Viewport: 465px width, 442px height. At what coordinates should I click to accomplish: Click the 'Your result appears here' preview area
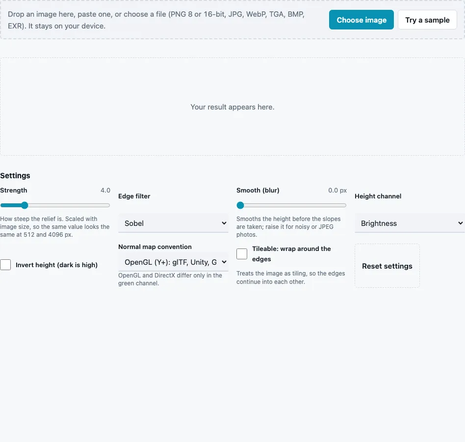[x=232, y=107]
